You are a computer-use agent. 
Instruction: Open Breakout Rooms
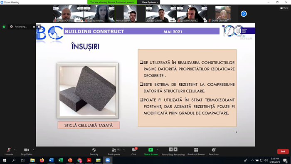tap(196, 152)
